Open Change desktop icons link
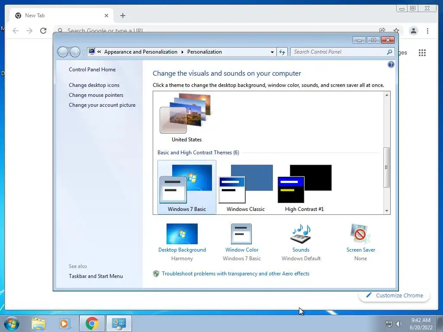Image resolution: width=443 pixels, height=332 pixels. click(94, 85)
